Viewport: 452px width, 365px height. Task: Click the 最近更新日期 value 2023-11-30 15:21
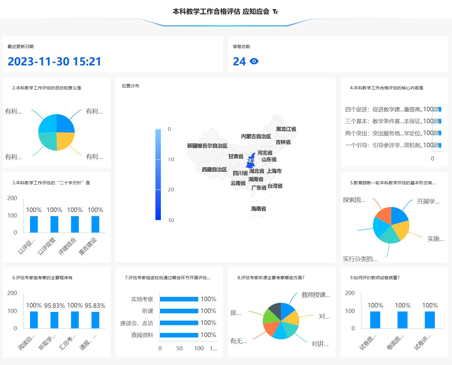pos(54,61)
